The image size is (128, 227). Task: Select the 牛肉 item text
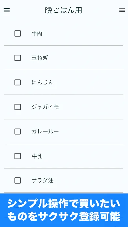(37, 34)
